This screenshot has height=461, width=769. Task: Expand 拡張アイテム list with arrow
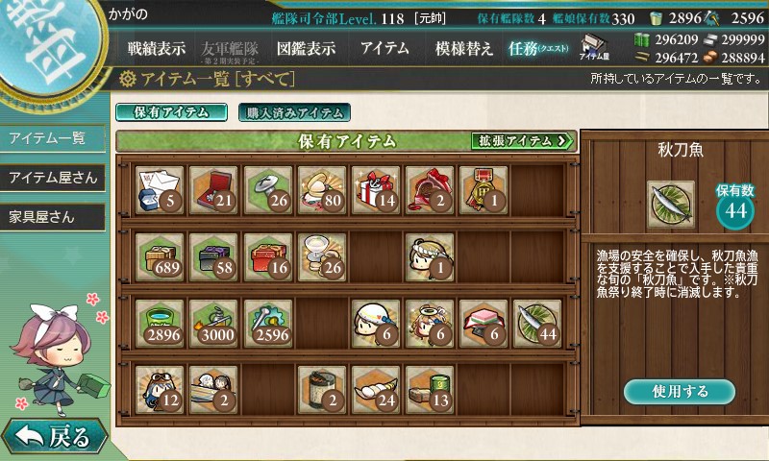pyautogui.click(x=522, y=141)
